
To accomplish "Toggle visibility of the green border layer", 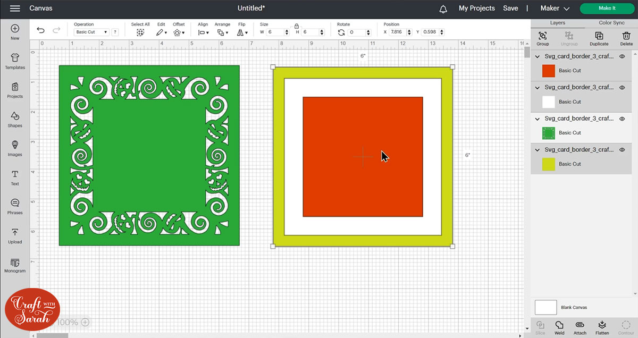I will point(622,119).
